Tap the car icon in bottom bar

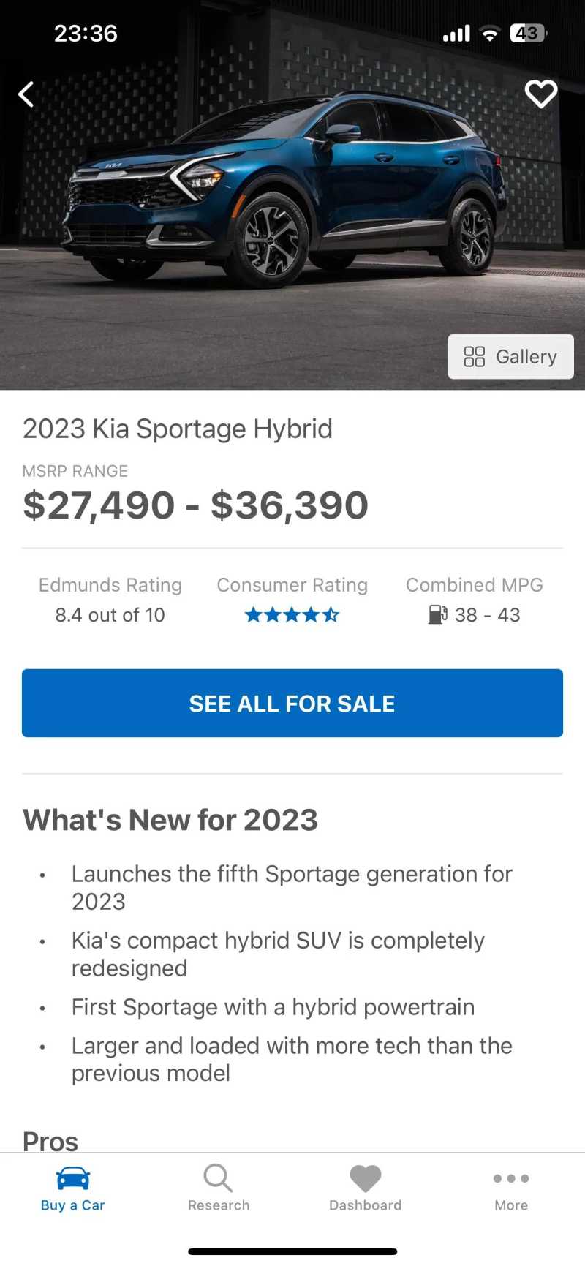pyautogui.click(x=73, y=1178)
